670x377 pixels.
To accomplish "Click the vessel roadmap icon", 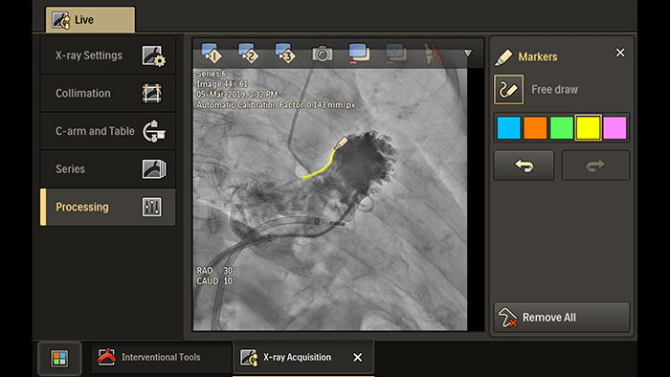I will pos(433,53).
